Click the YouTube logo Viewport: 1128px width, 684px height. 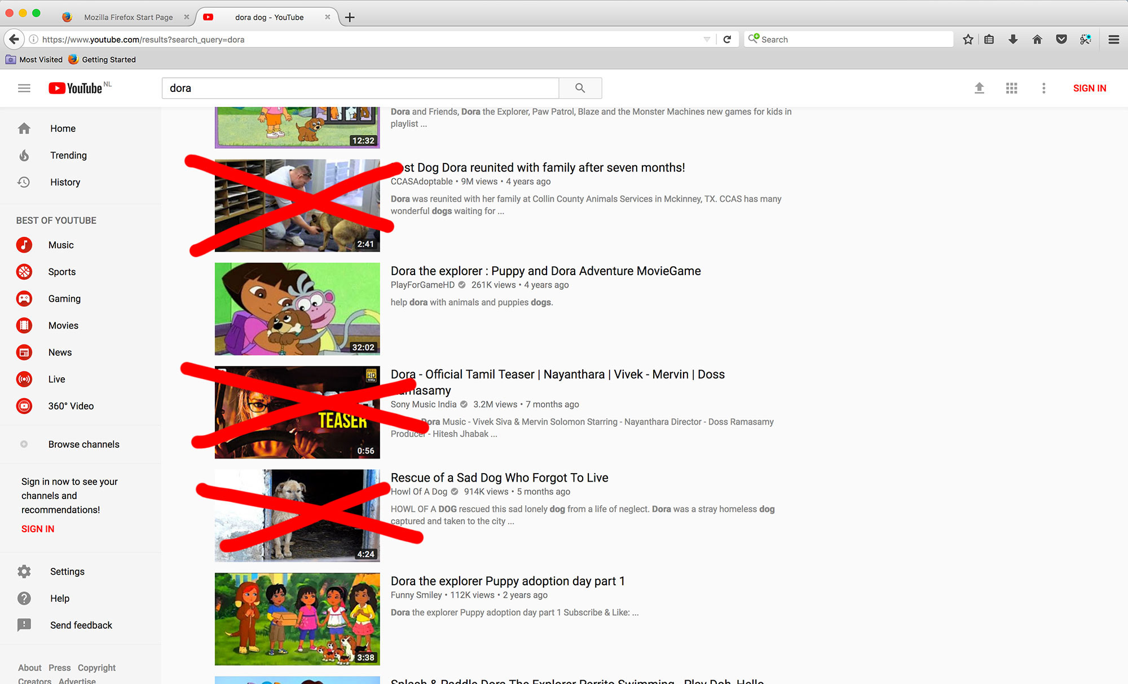76,88
